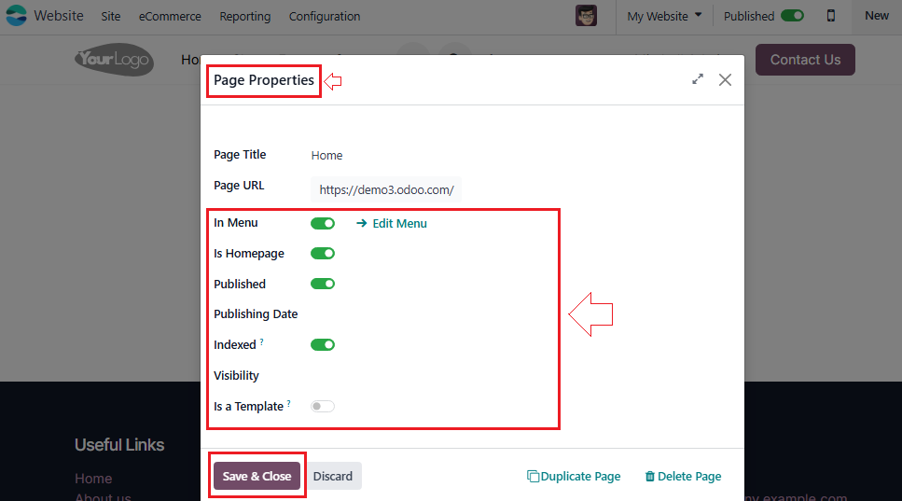Screen dimensions: 902x501
Task: Toggle the top bar Published switch
Action: [792, 16]
